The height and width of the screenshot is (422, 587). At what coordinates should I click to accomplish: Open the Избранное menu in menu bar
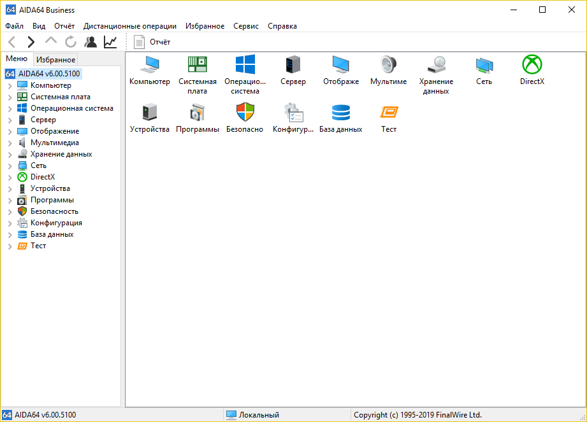coord(205,26)
